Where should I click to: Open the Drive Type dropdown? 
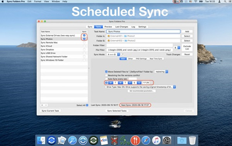pyautogui.click(x=141, y=87)
